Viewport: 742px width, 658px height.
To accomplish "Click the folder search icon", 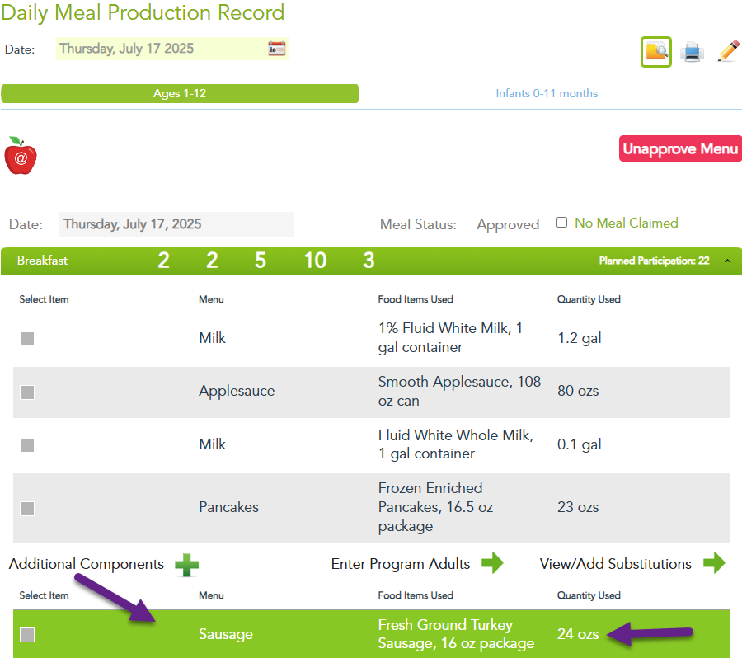I will click(656, 52).
